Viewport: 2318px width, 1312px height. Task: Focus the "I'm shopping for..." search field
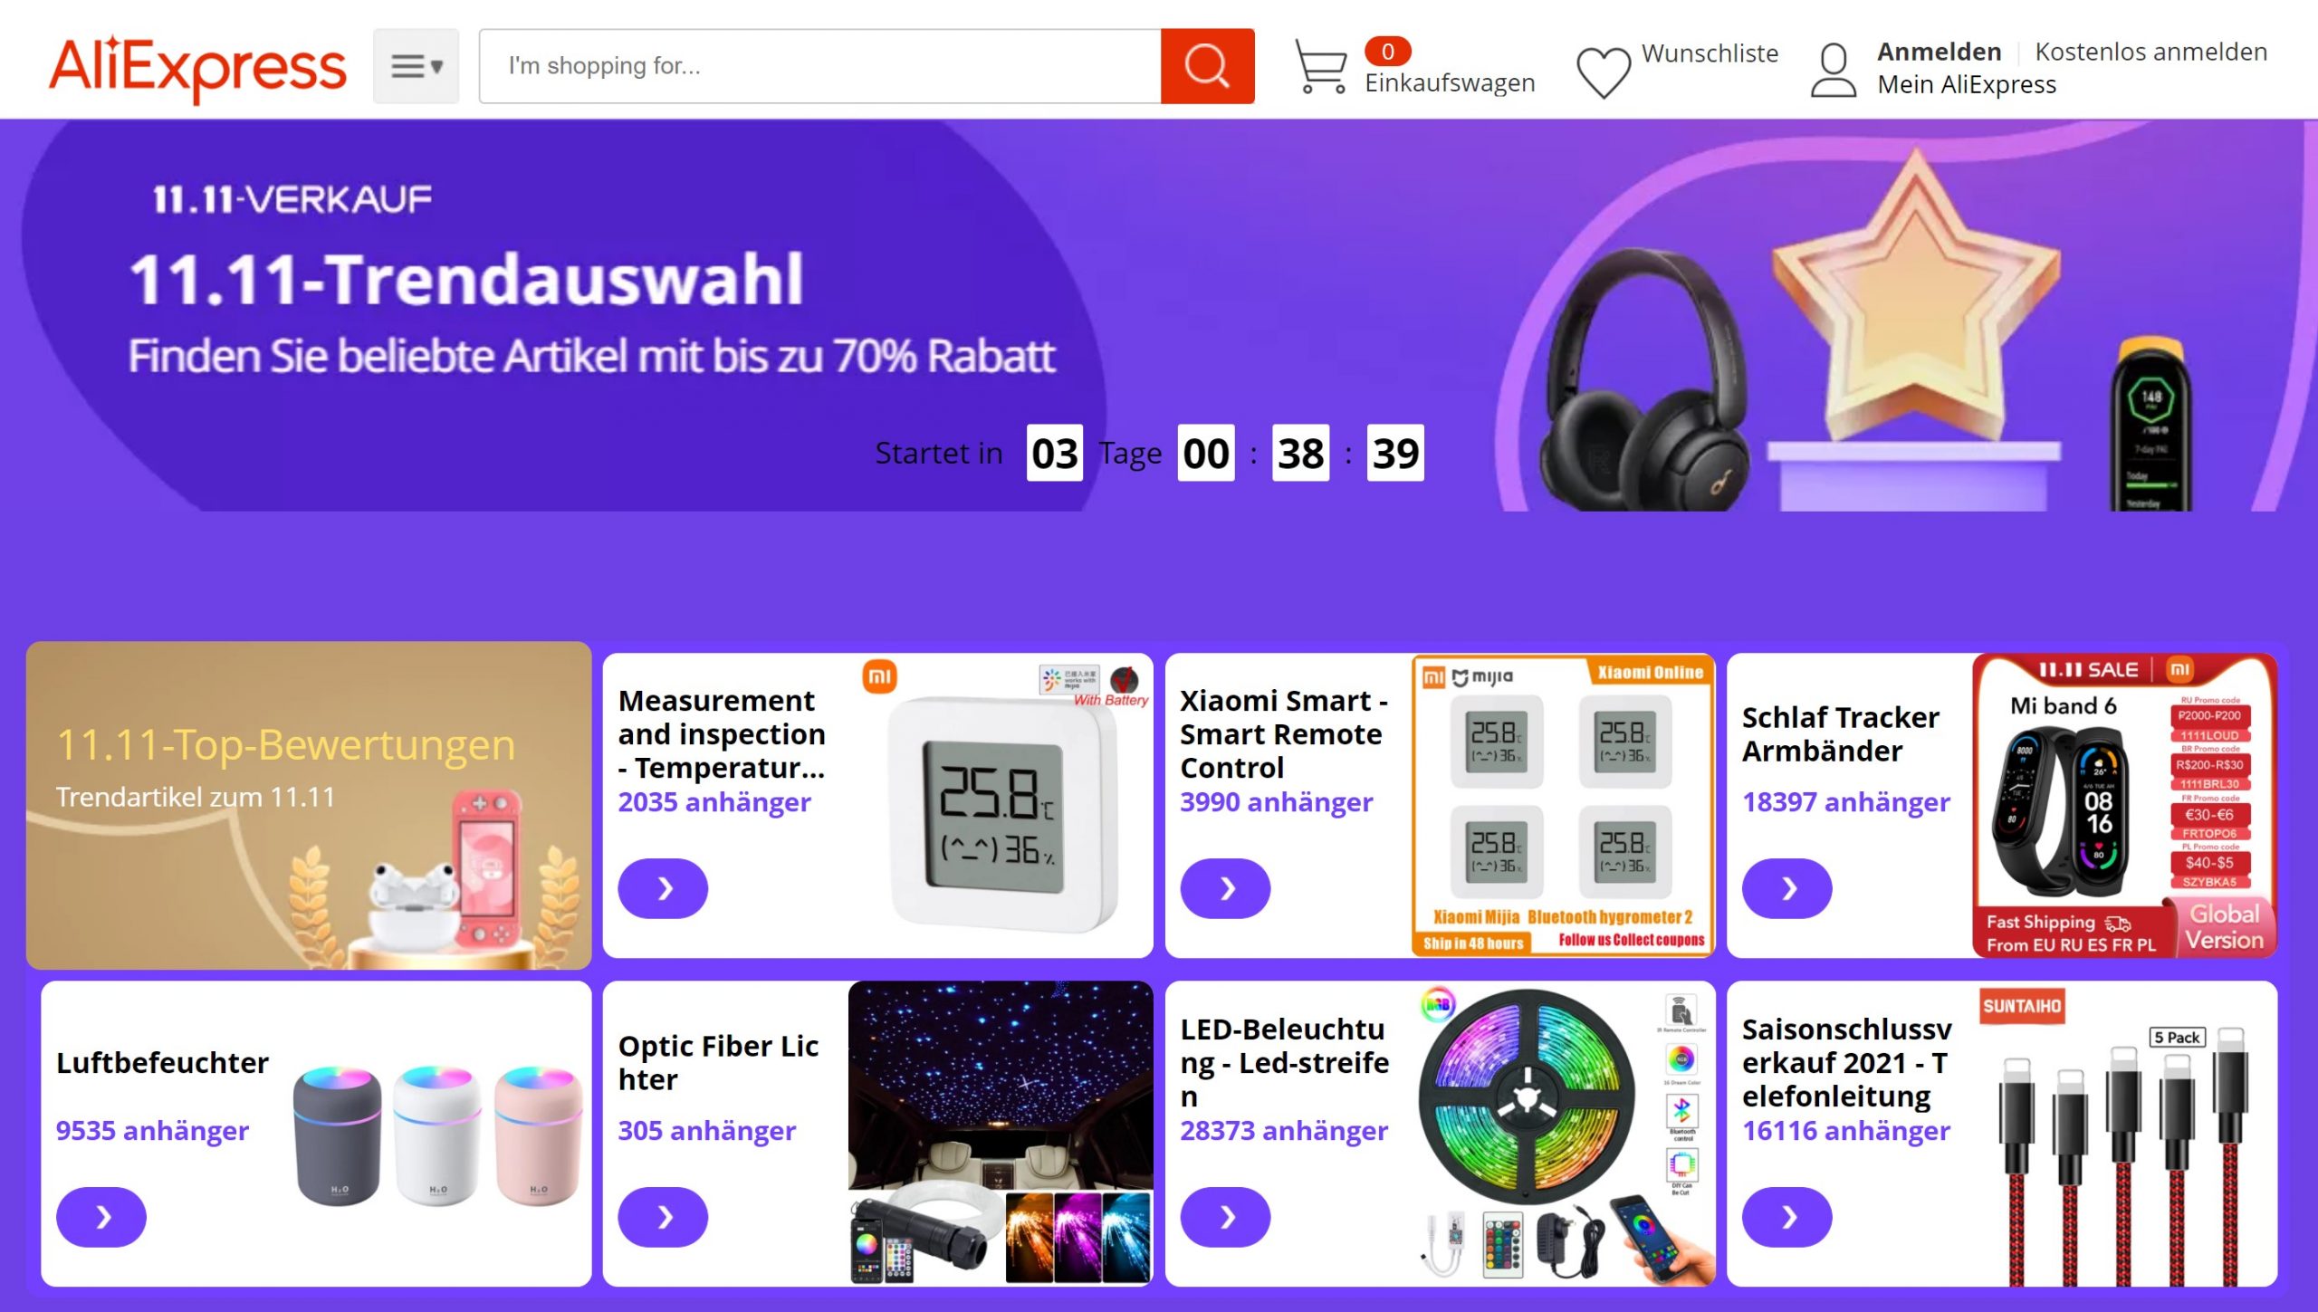(x=819, y=66)
